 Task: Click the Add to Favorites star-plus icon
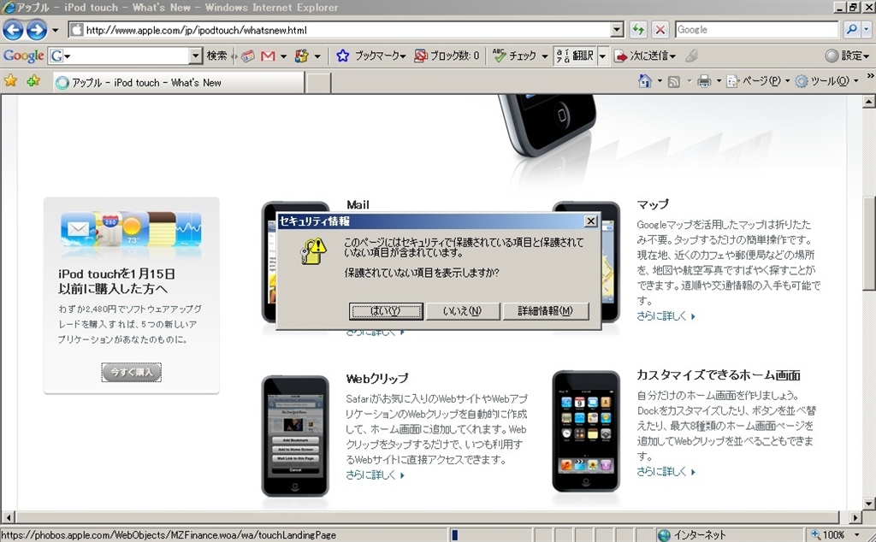[x=33, y=81]
